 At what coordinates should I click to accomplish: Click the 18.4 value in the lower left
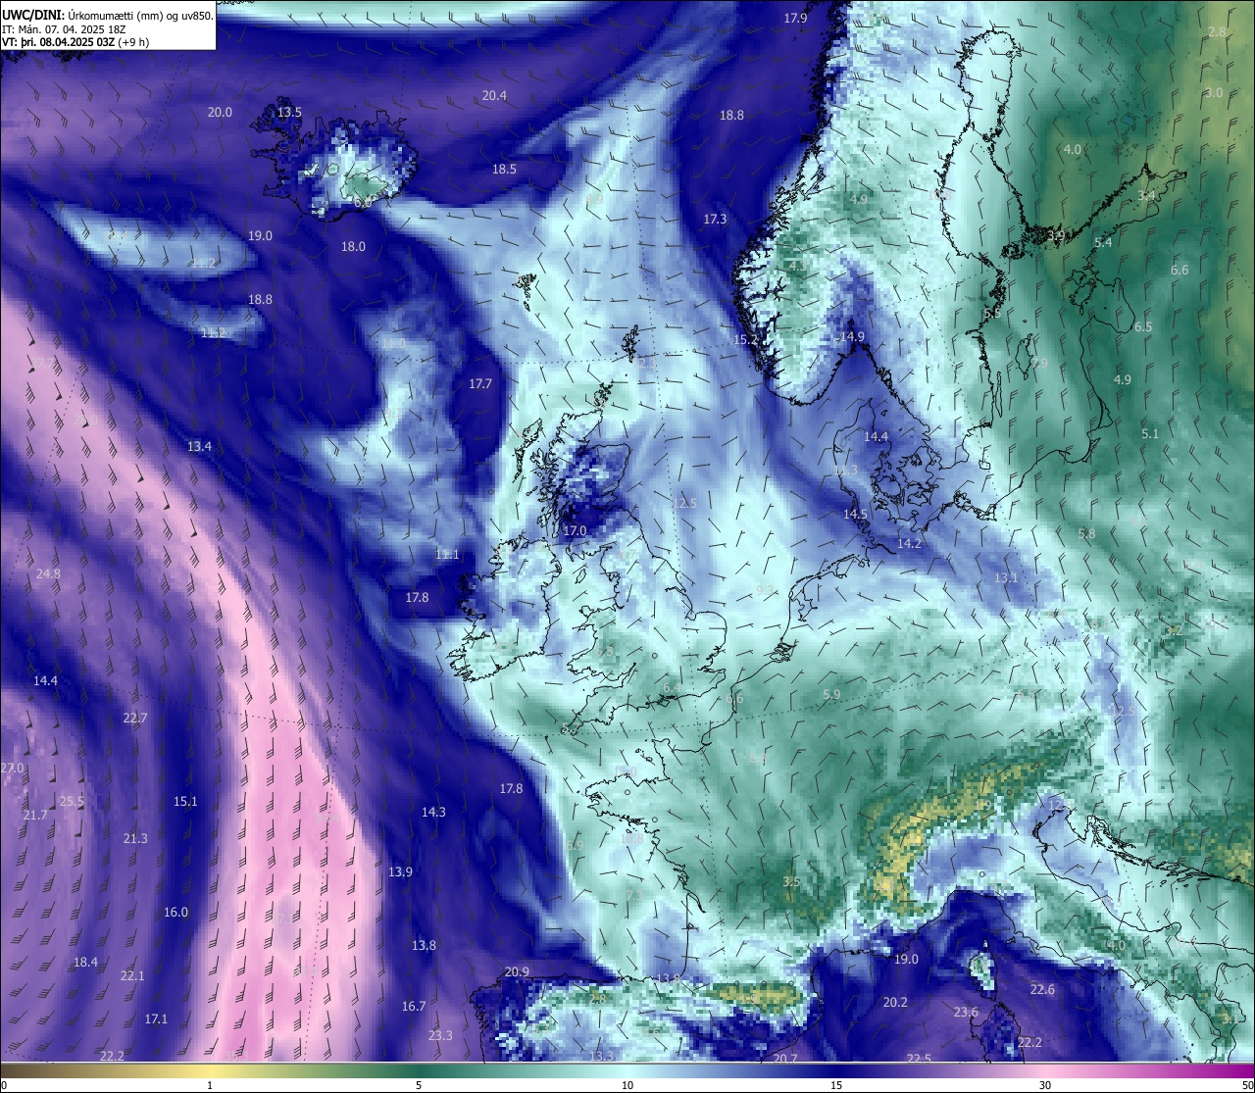[x=85, y=963]
